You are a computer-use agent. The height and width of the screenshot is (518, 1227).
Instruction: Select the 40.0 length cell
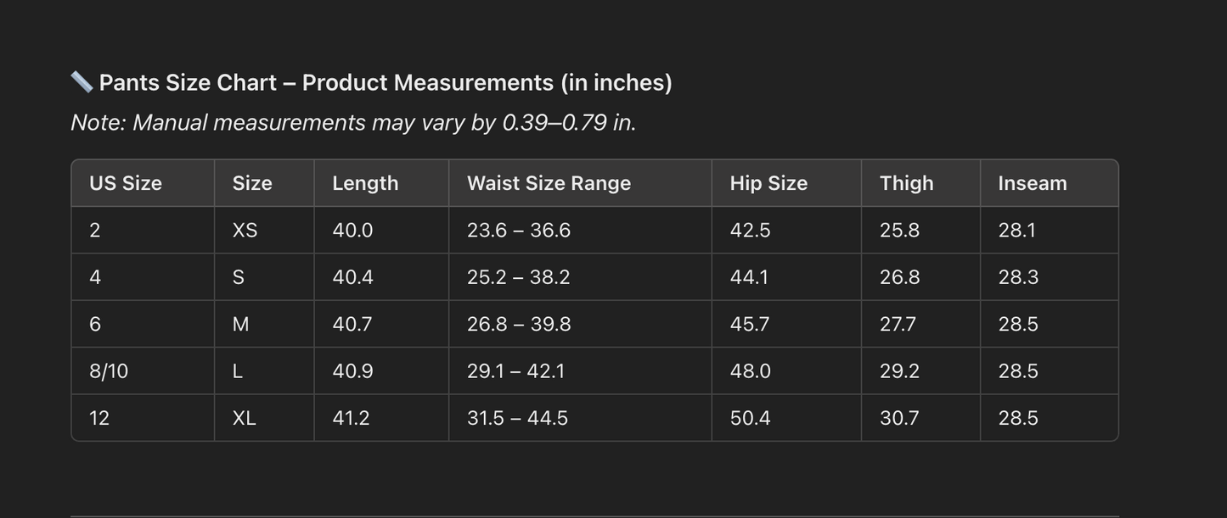click(x=352, y=231)
